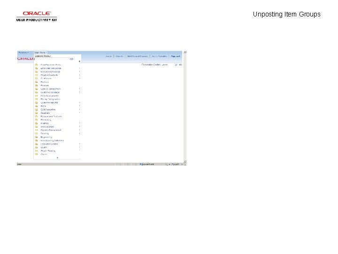The width and height of the screenshot is (338, 254).
Task: Select the Products menu row
Action: coord(57,86)
